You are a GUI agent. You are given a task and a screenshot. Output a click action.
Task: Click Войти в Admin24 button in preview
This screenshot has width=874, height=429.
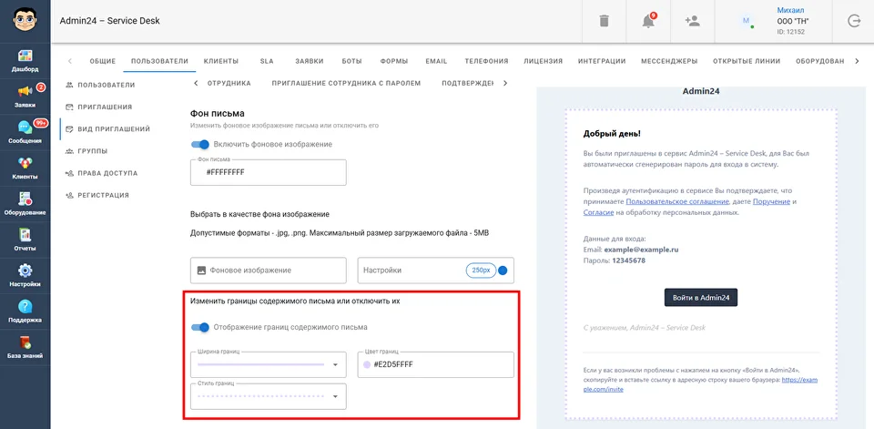pos(701,298)
